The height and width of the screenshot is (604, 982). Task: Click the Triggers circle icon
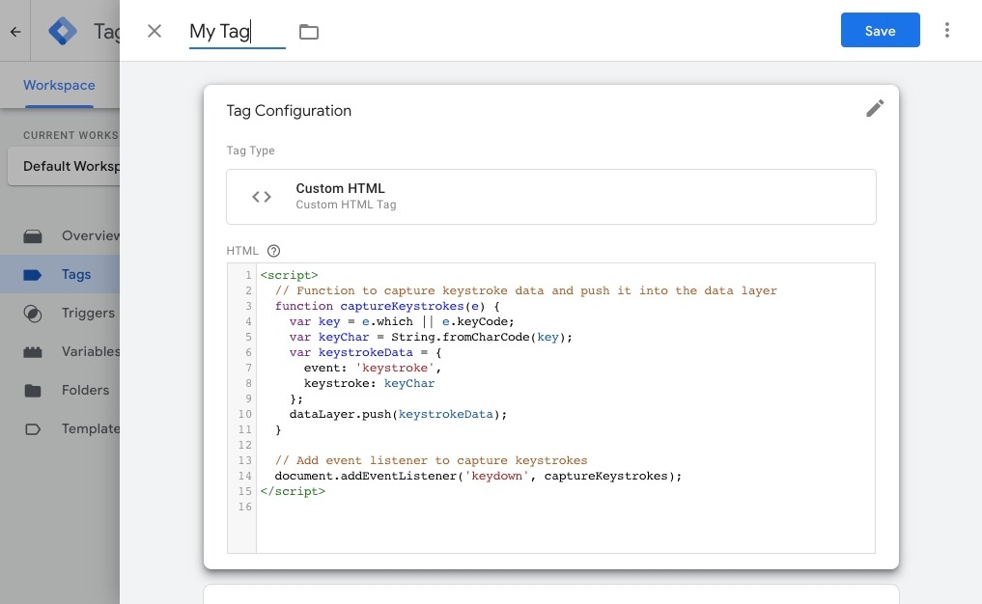tap(33, 314)
